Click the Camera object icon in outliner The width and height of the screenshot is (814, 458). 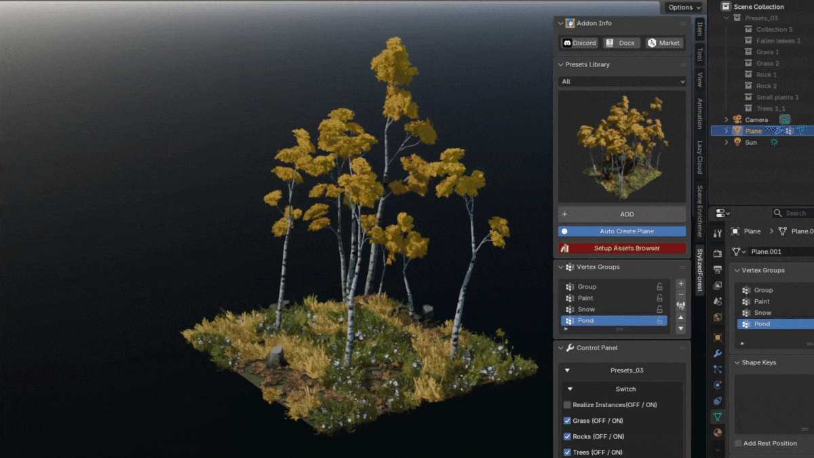tap(737, 119)
